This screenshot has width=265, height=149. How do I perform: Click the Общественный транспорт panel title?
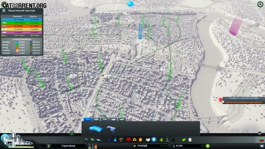(22, 11)
